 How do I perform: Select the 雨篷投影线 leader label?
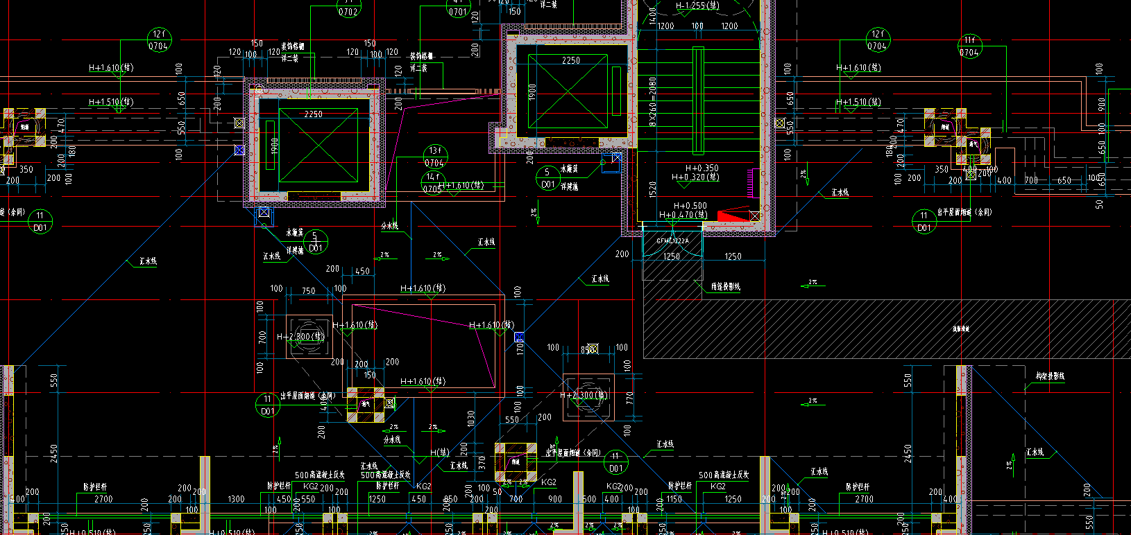tap(726, 286)
